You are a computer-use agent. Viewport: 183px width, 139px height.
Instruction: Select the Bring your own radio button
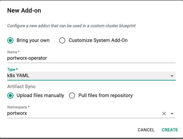pos(10,40)
